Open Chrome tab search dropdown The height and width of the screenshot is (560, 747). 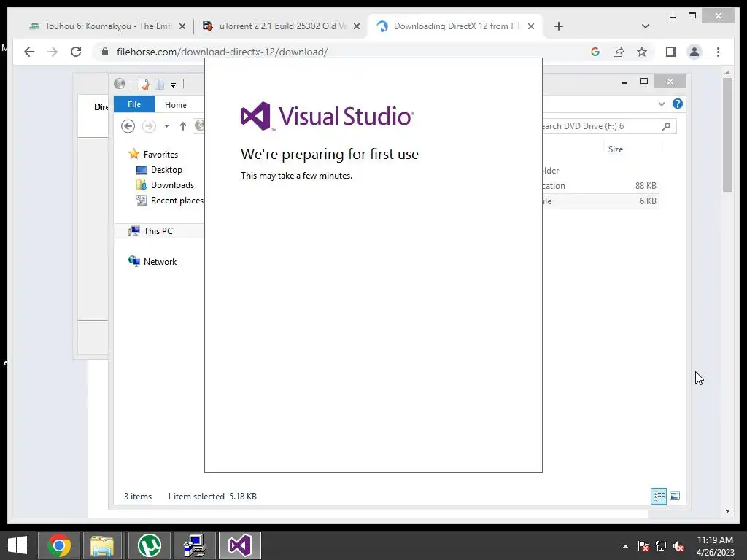(x=646, y=26)
